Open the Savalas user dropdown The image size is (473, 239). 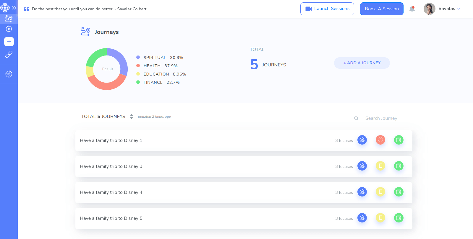[x=449, y=9]
